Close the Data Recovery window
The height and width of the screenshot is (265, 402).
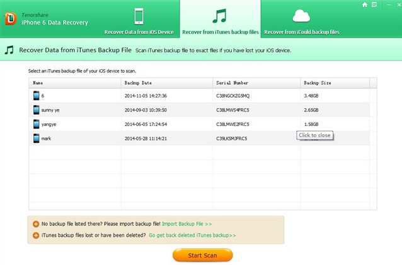(x=399, y=4)
